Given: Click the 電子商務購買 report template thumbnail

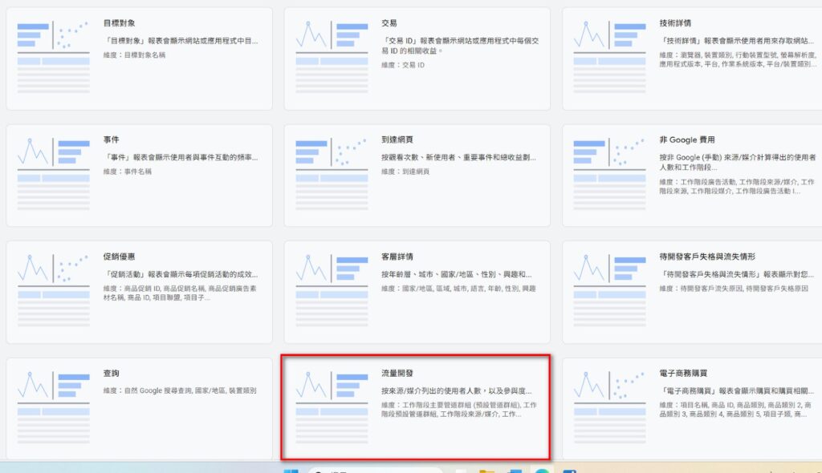Looking at the screenshot, I should [609, 406].
